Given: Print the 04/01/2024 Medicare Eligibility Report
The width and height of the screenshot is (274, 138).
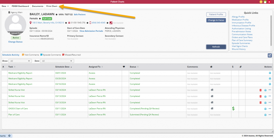Looking at the screenshot, I should [270, 73].
